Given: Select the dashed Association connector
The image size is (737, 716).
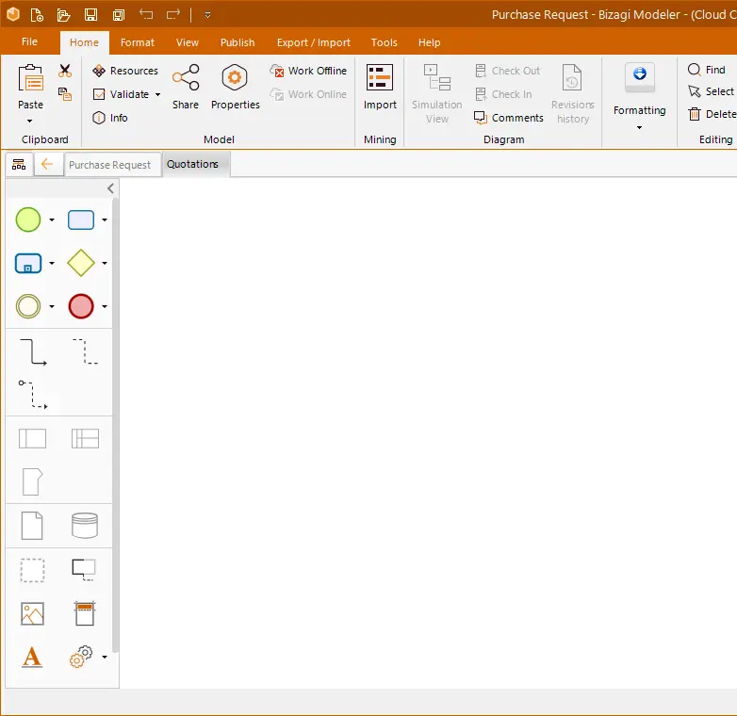Looking at the screenshot, I should pyautogui.click(x=85, y=351).
